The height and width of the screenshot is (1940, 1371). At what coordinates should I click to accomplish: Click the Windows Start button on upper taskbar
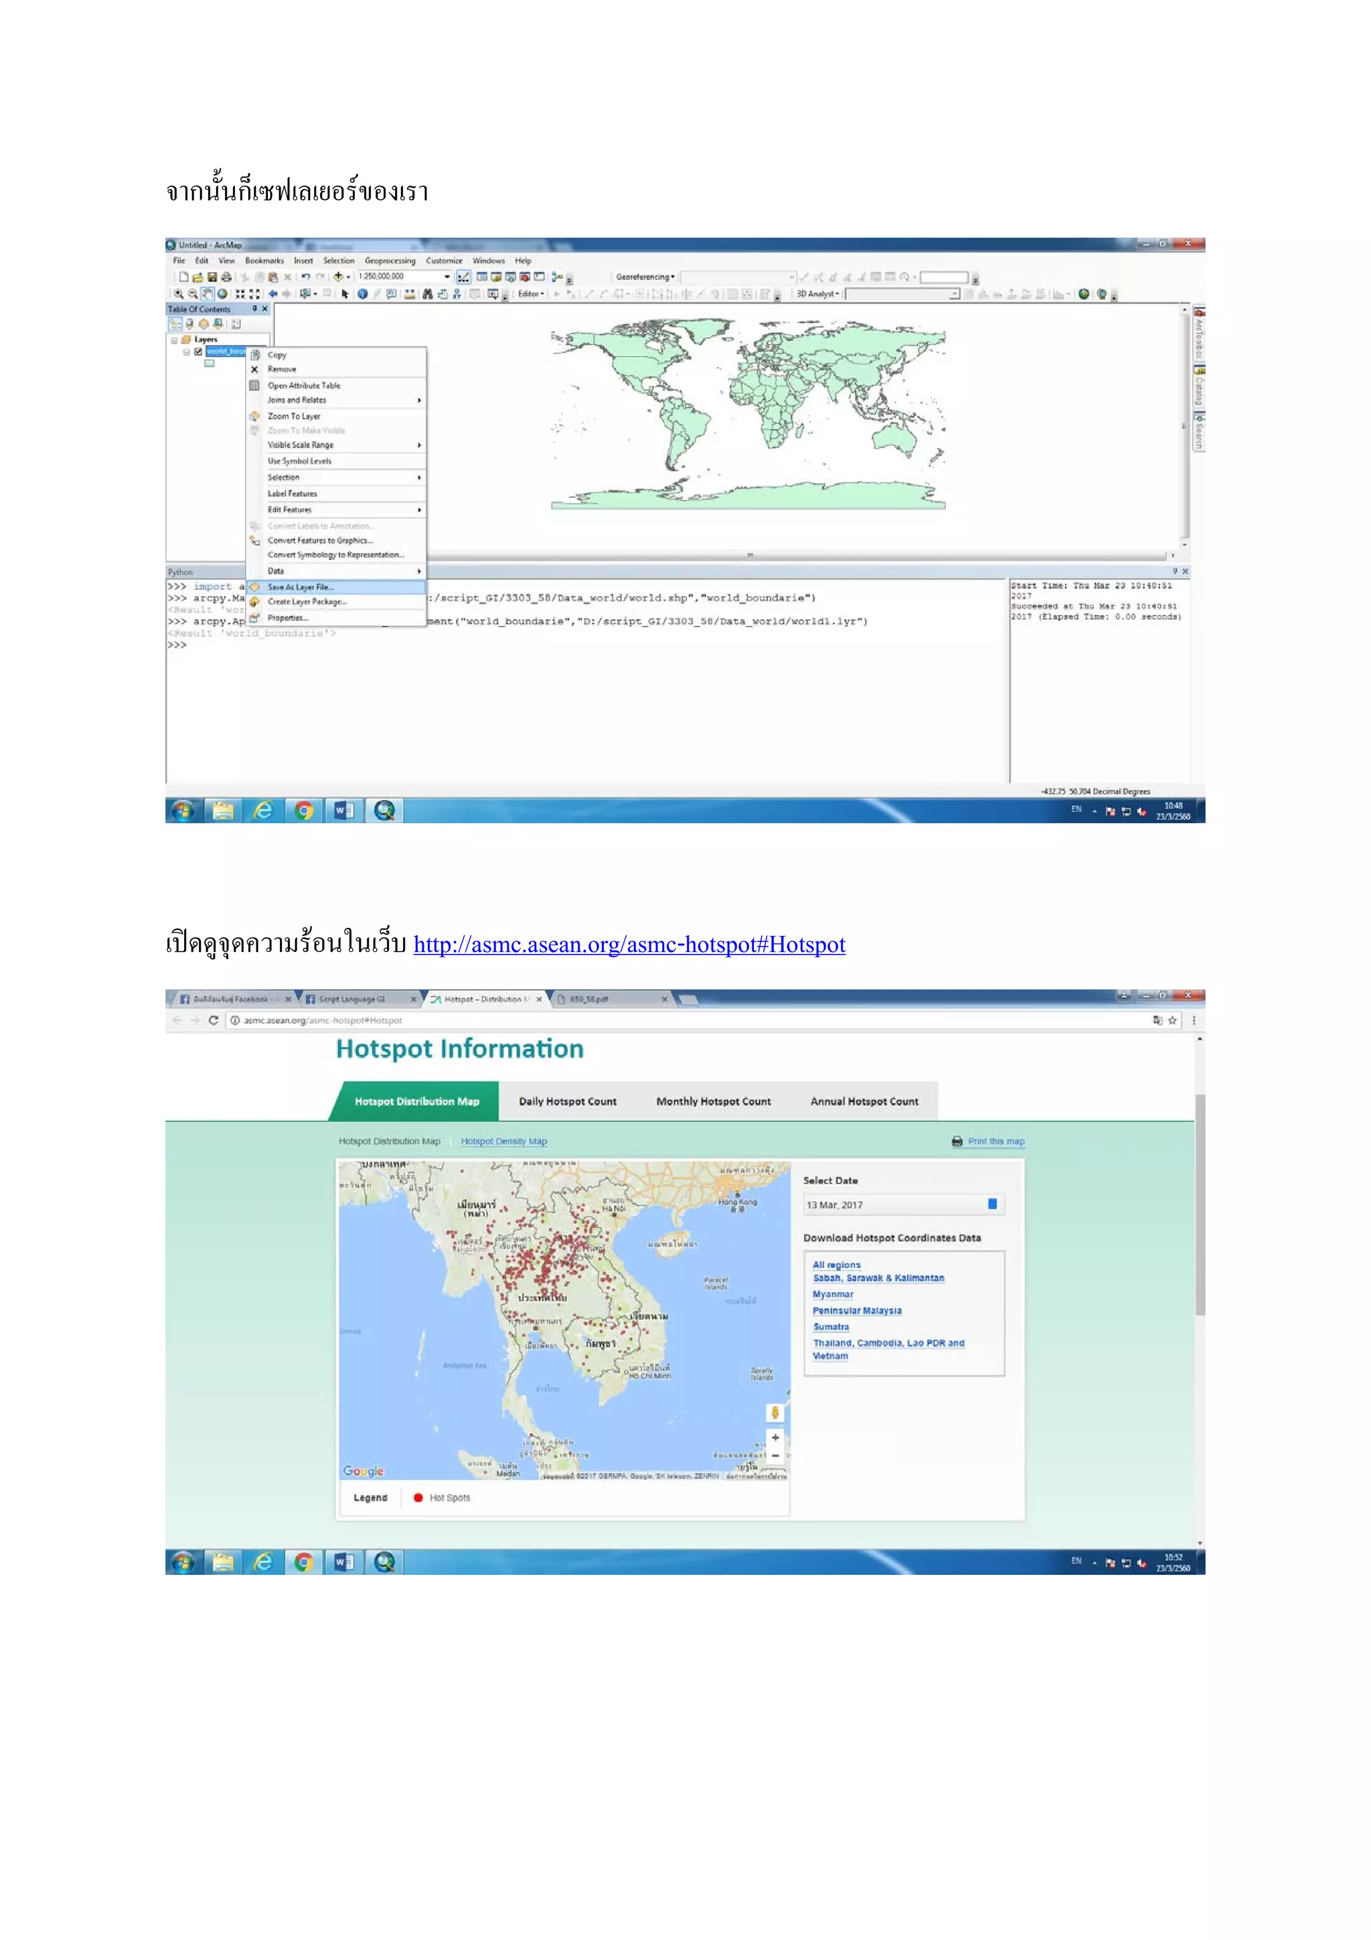coord(182,811)
